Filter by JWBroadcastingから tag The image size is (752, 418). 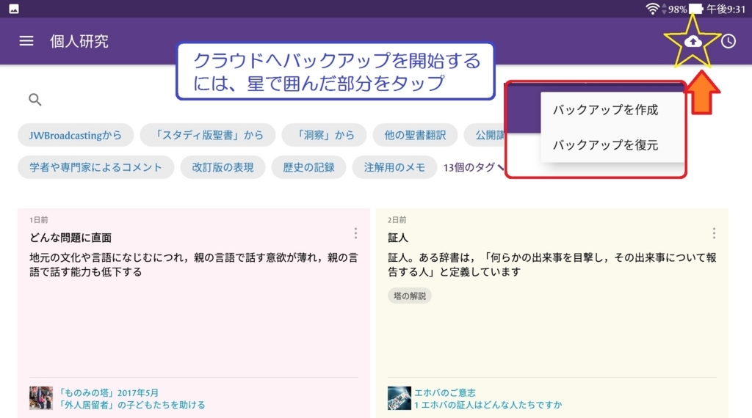point(76,135)
